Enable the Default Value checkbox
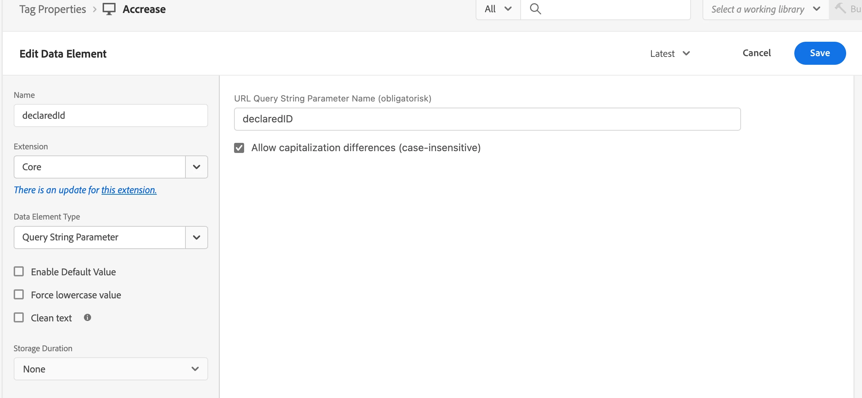The height and width of the screenshot is (398, 862). [x=19, y=271]
